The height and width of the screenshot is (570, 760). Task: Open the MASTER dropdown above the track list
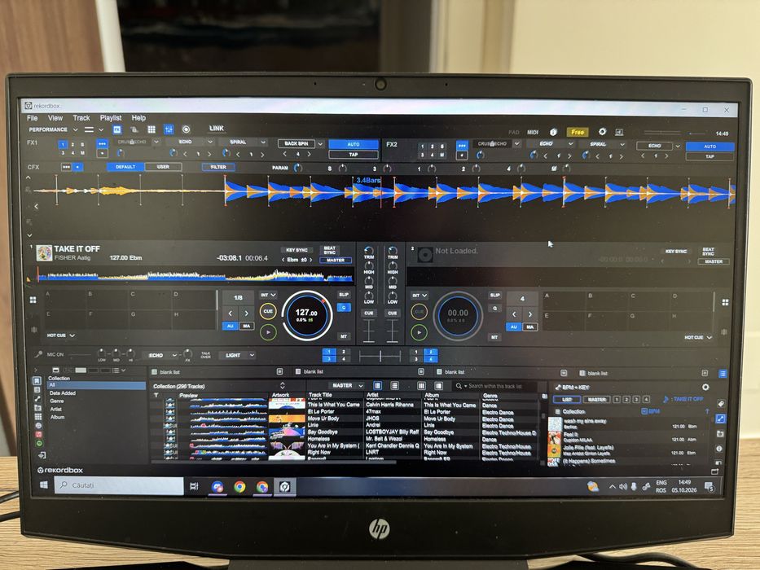[x=360, y=386]
